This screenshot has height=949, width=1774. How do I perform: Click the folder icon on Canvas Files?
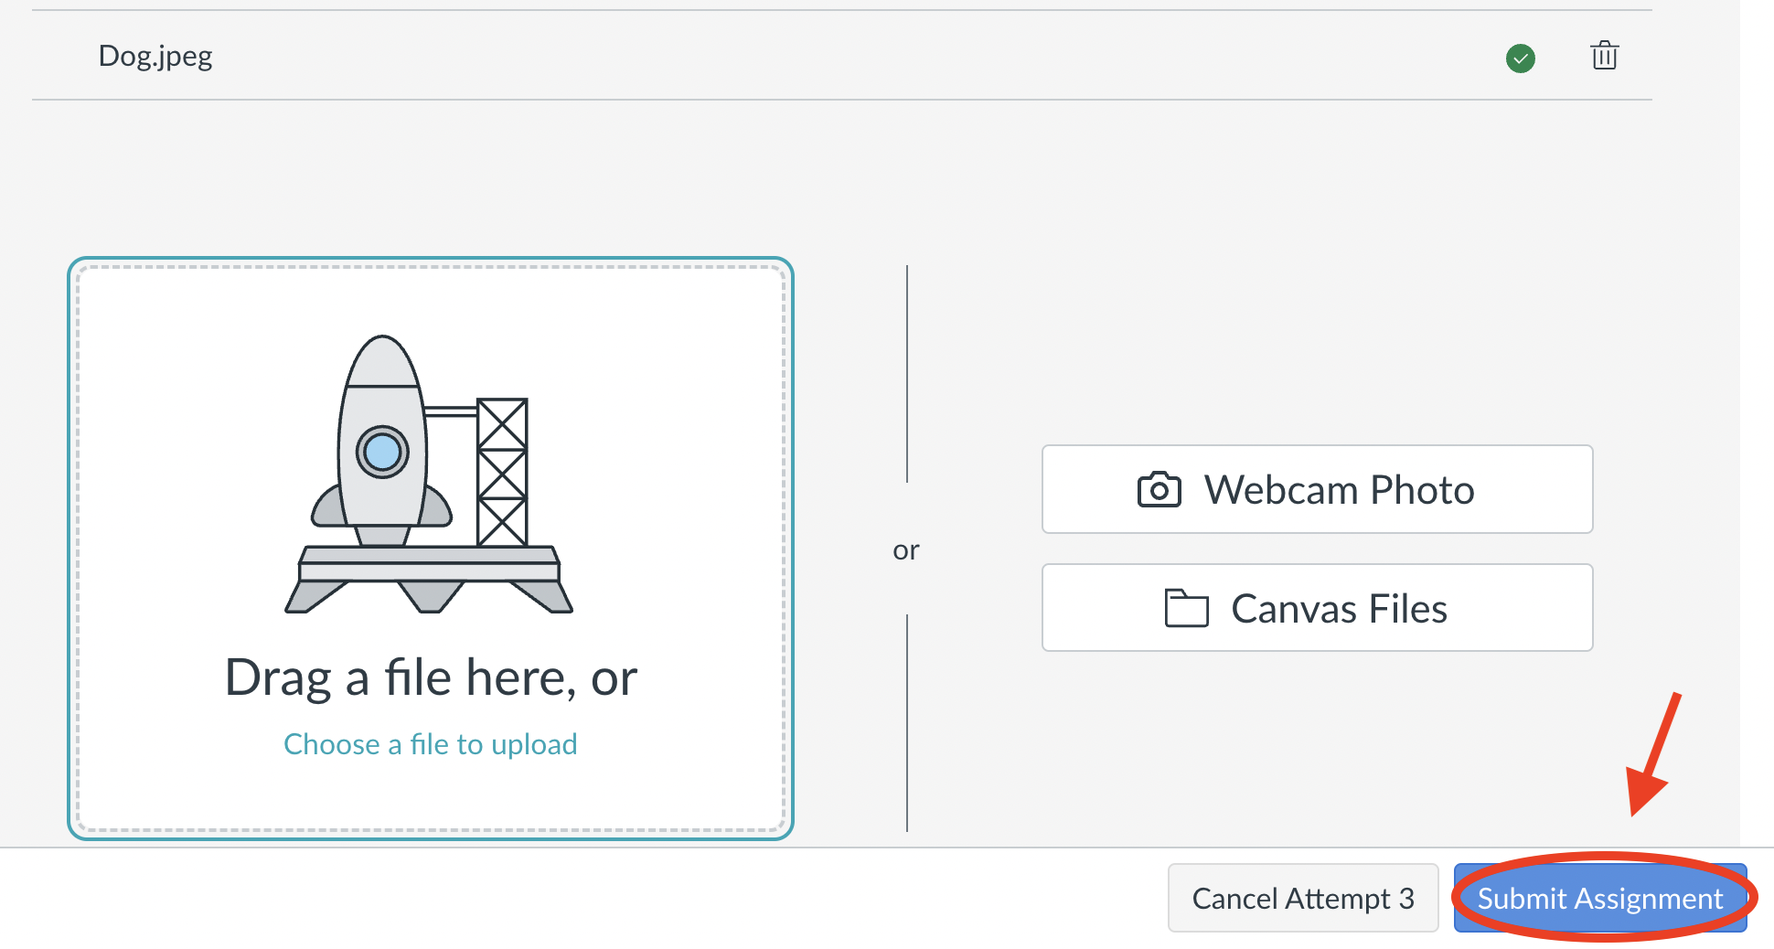pos(1186,608)
